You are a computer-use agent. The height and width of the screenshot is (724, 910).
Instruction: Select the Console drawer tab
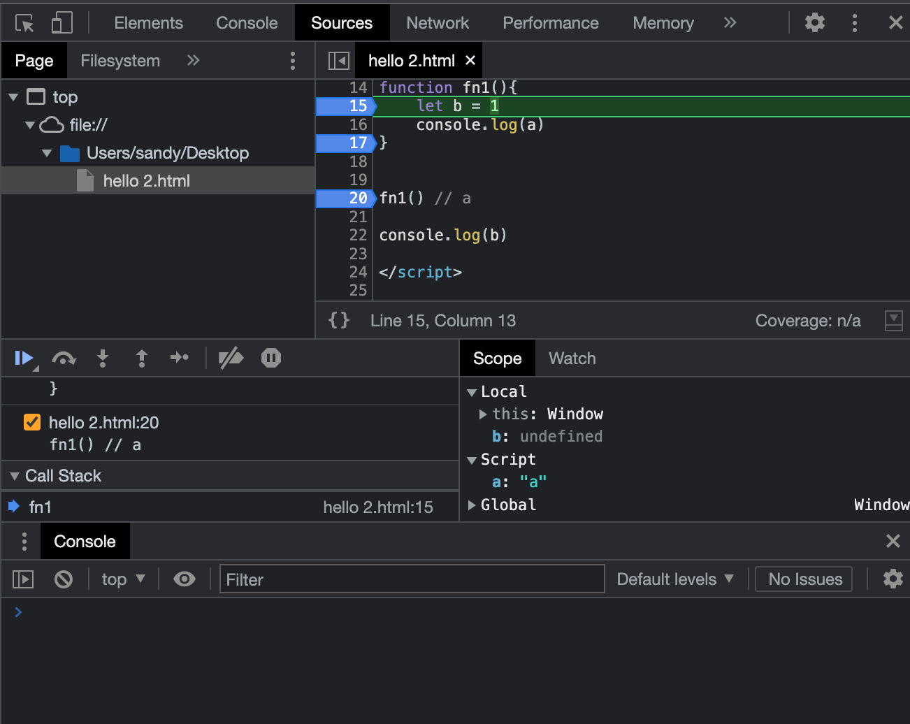click(x=85, y=542)
